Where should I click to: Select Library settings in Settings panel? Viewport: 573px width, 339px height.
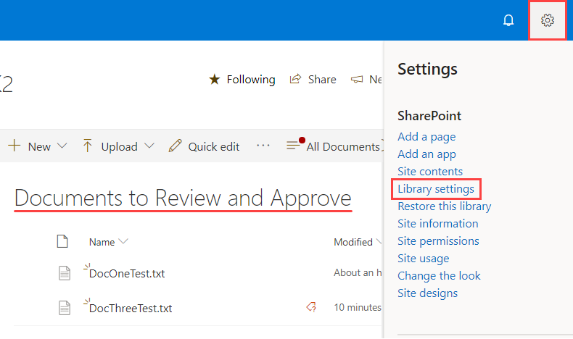coord(436,189)
